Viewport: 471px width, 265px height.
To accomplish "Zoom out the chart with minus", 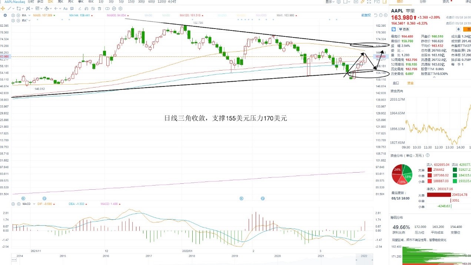I will [x=381, y=15].
